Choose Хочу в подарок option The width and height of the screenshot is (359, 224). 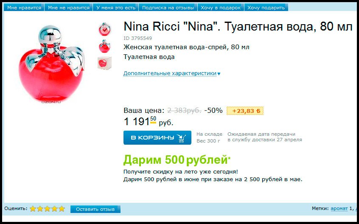pos(221,8)
